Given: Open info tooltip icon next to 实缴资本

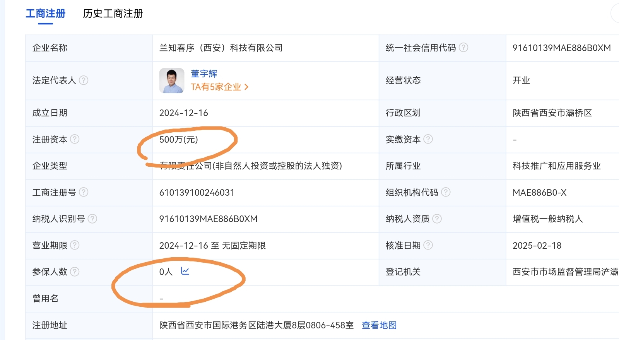Looking at the screenshot, I should [x=428, y=139].
